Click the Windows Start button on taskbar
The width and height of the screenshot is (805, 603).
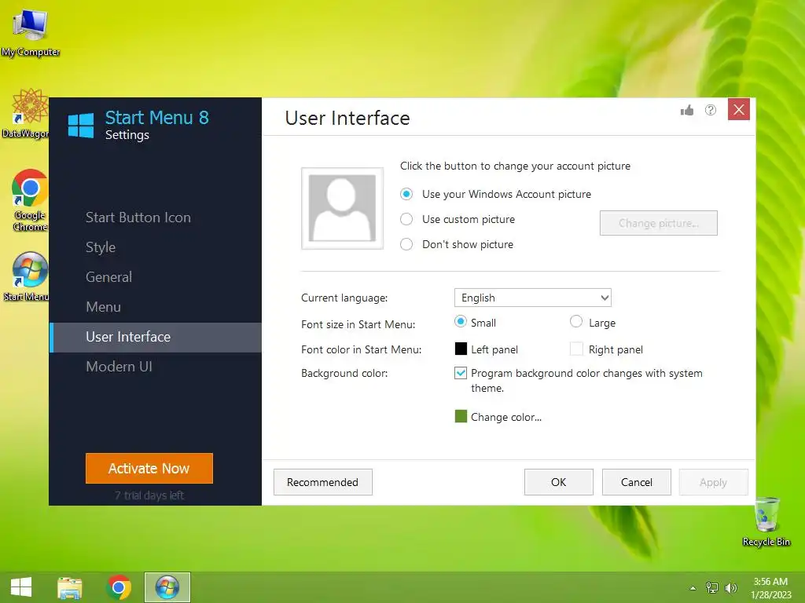(x=21, y=587)
